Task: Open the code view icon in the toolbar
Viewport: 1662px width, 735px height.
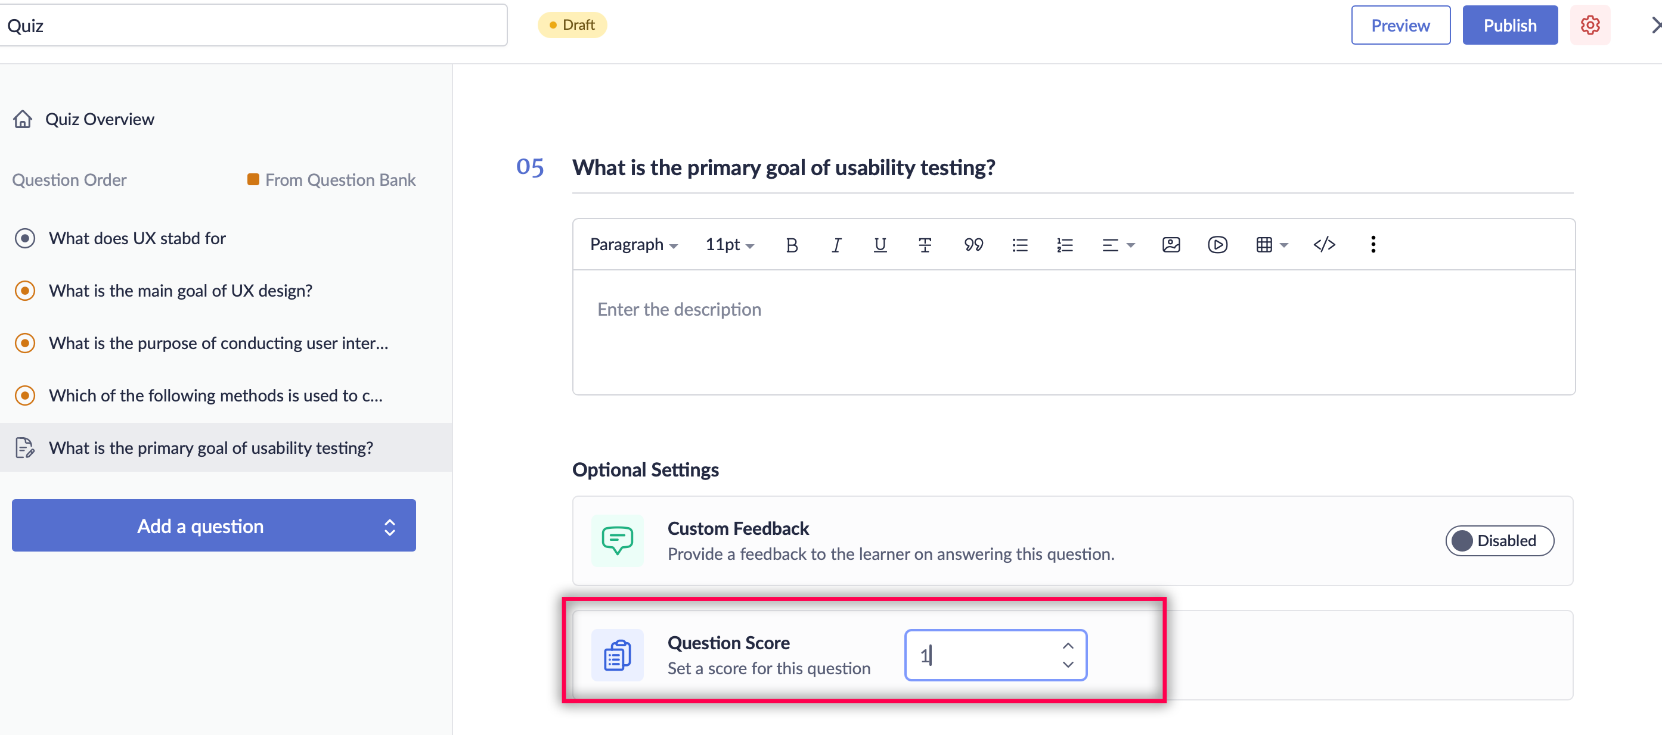Action: click(1324, 245)
